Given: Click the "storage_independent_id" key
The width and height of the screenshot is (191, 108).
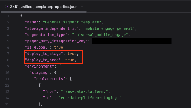Looking at the screenshot, I should (x=52, y=29).
